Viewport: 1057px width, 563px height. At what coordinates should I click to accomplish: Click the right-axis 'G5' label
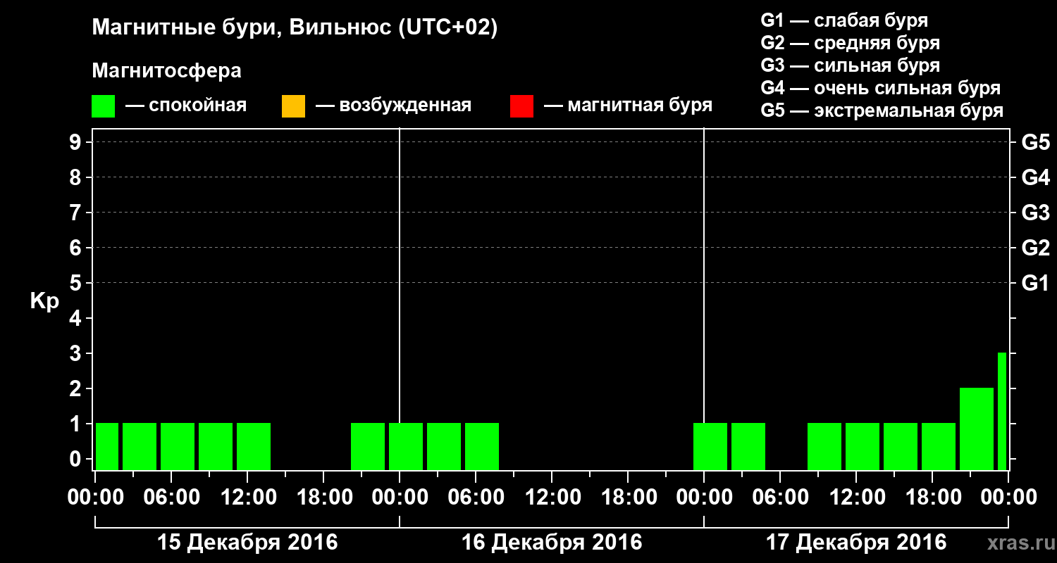[1036, 142]
